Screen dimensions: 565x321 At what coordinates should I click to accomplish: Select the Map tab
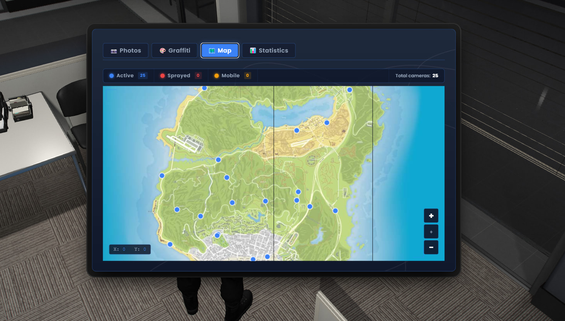point(220,51)
